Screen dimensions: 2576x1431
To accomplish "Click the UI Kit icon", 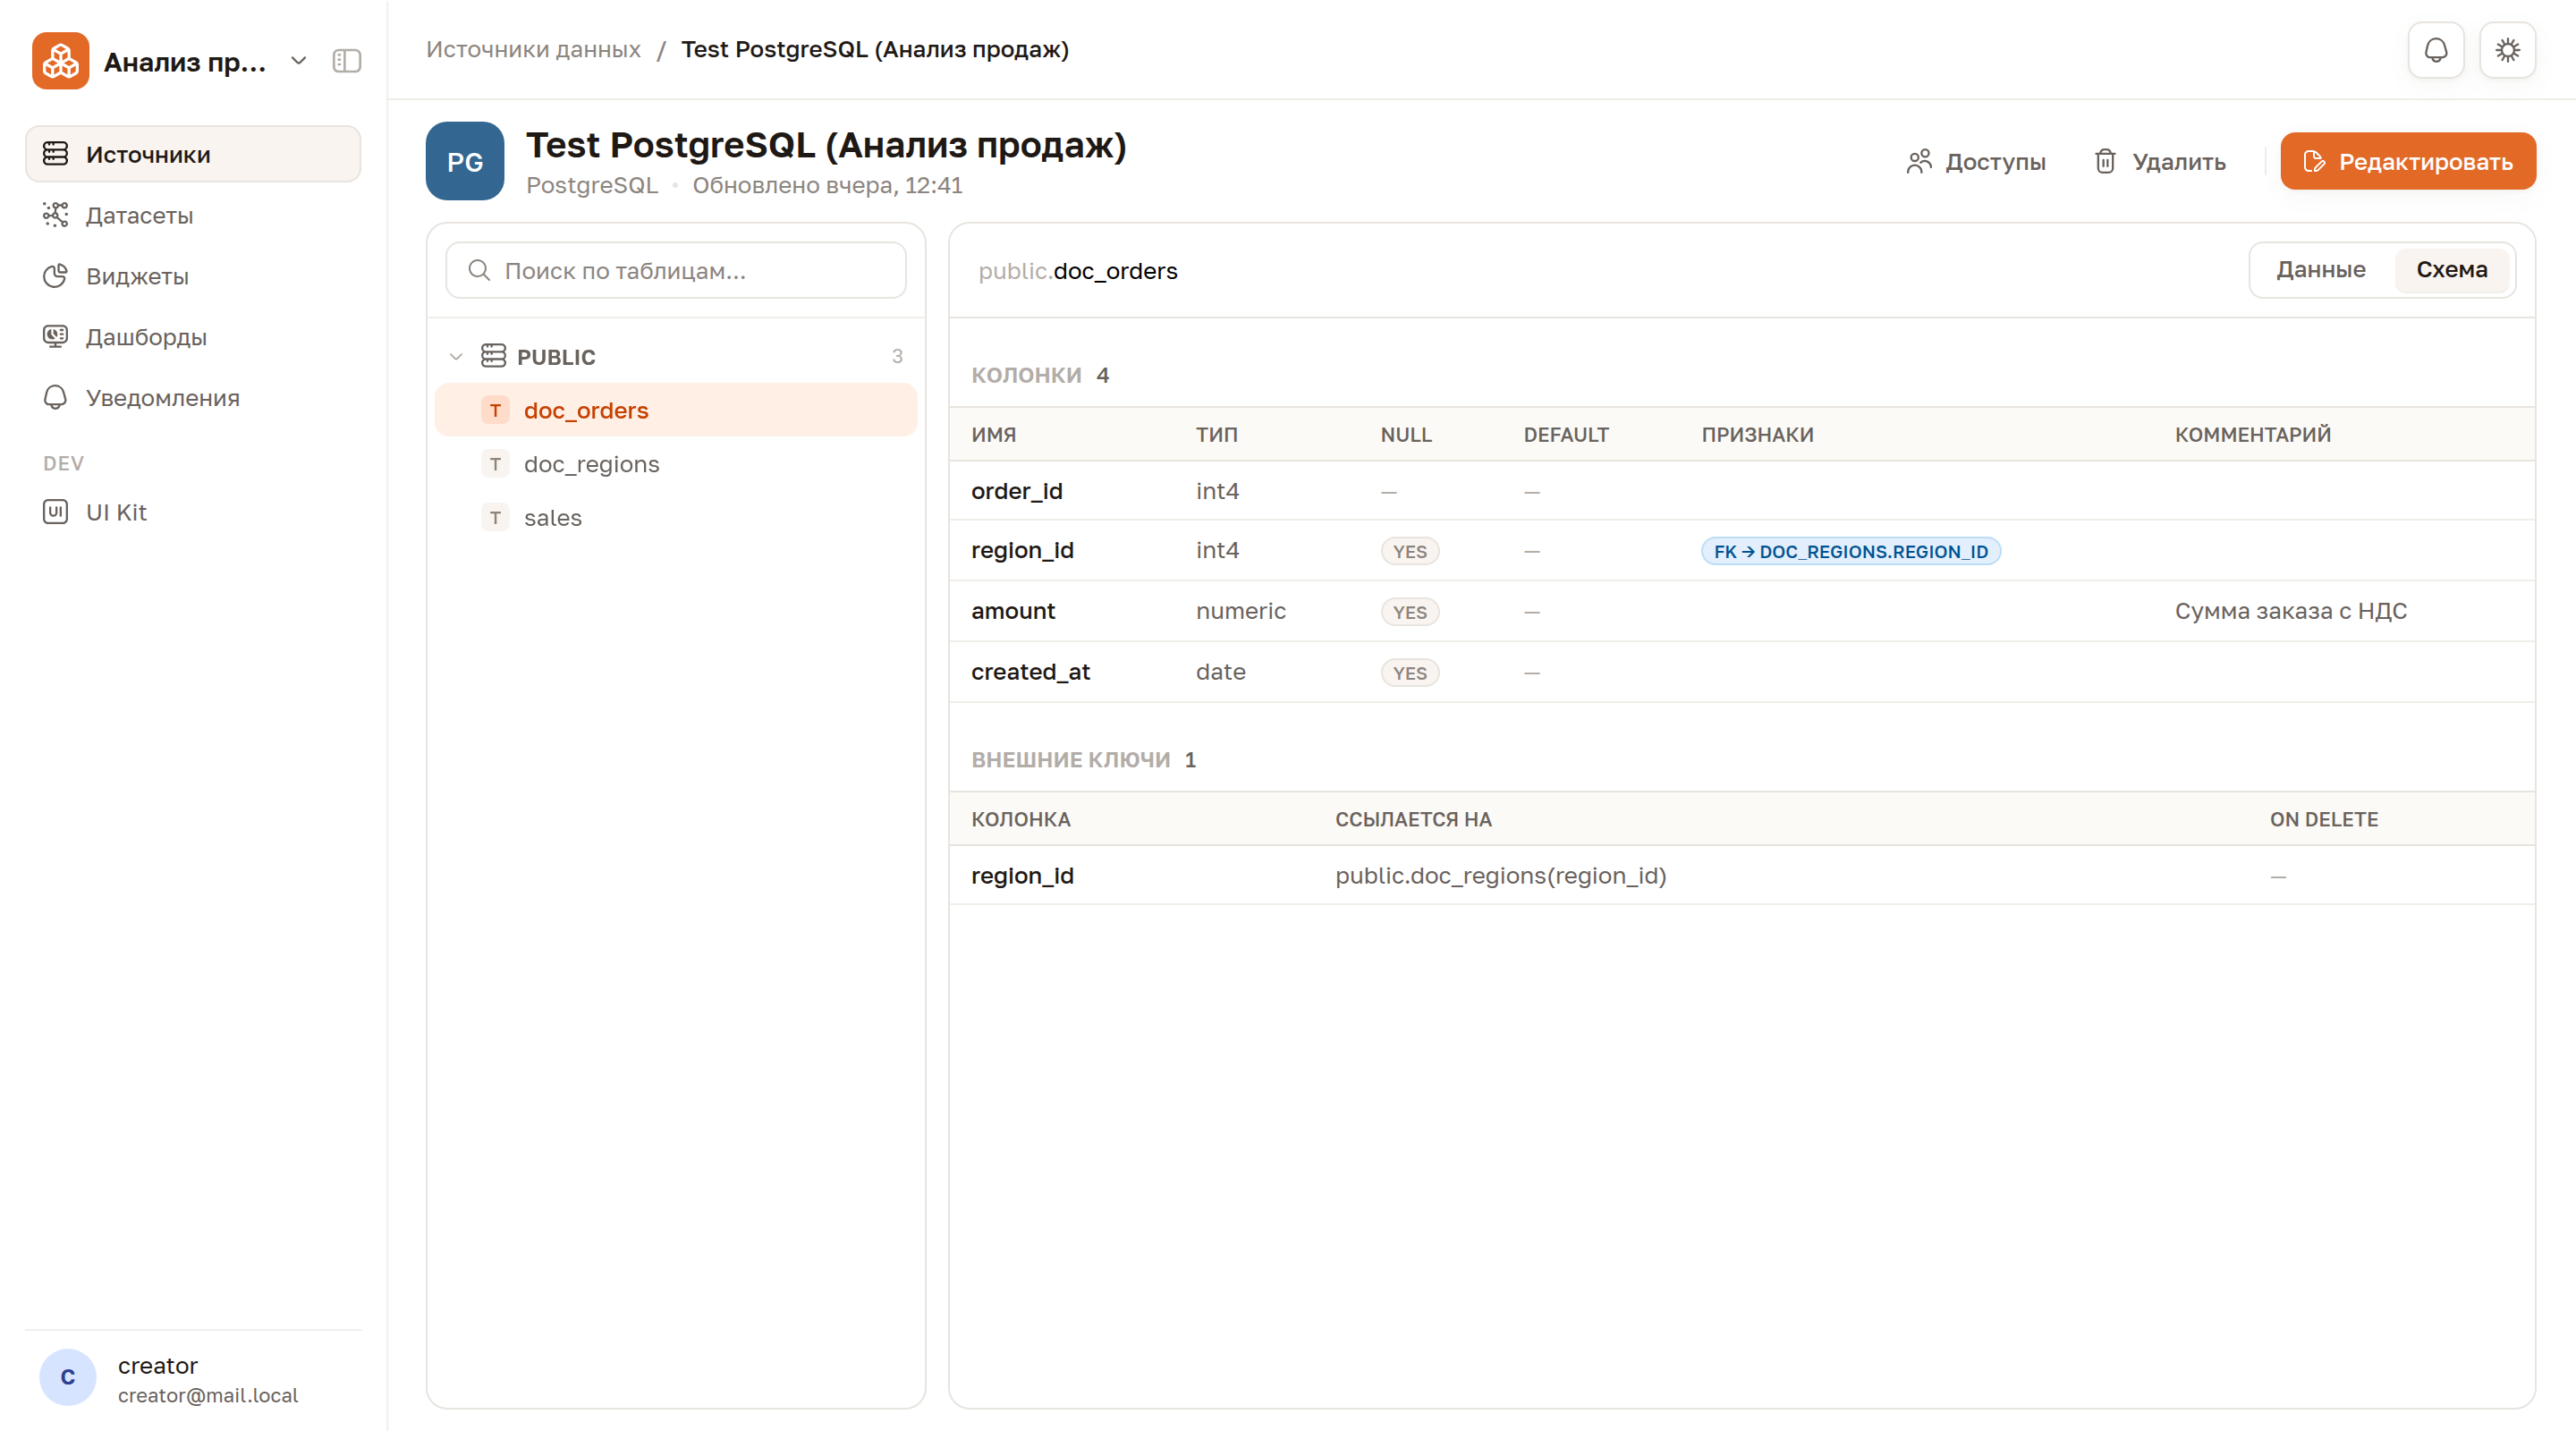I will pyautogui.click(x=56, y=512).
